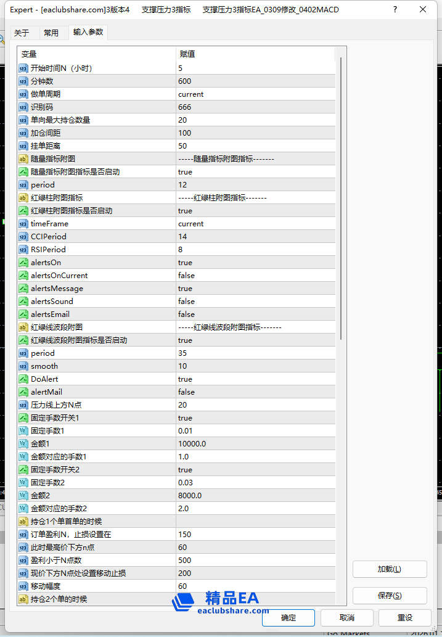
Task: Click the 保存(S) button
Action: click(x=390, y=596)
